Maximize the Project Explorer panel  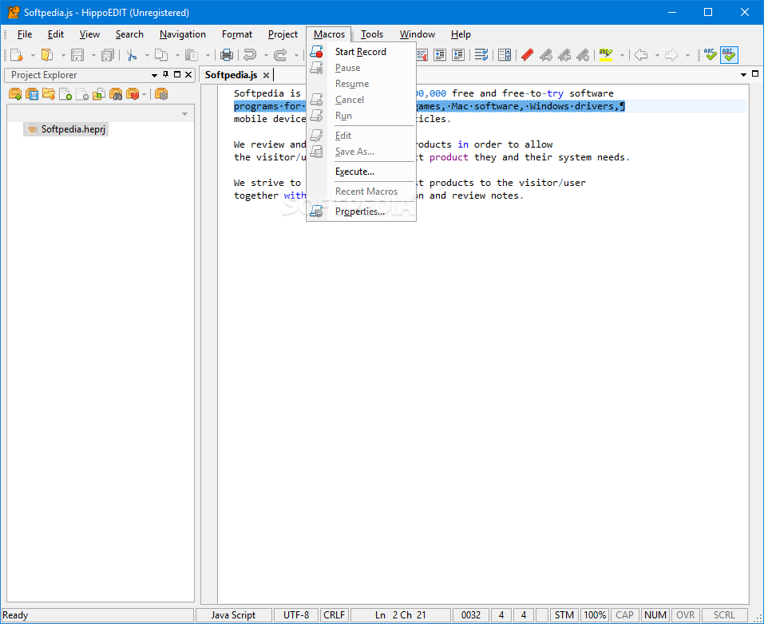[x=177, y=74]
